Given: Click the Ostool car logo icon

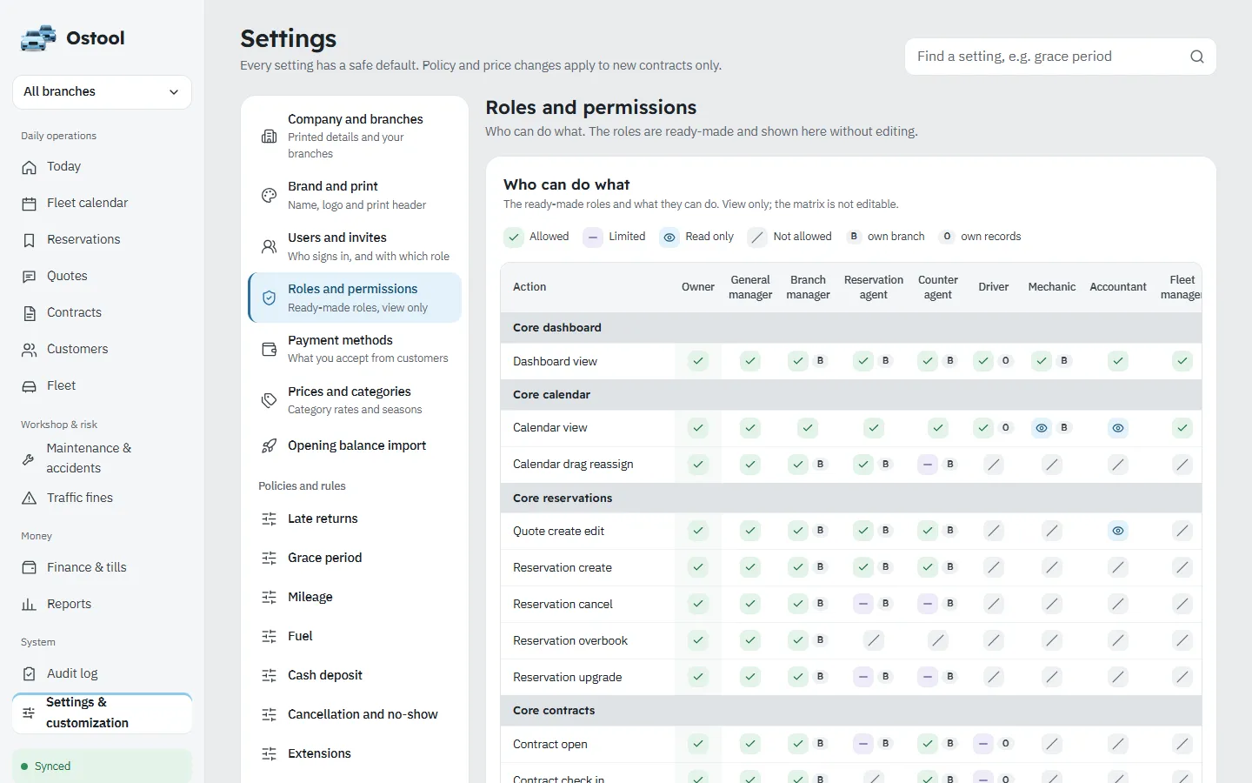Looking at the screenshot, I should tap(38, 38).
